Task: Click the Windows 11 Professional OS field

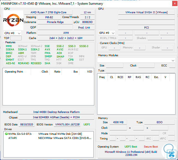Action: point(131,153)
